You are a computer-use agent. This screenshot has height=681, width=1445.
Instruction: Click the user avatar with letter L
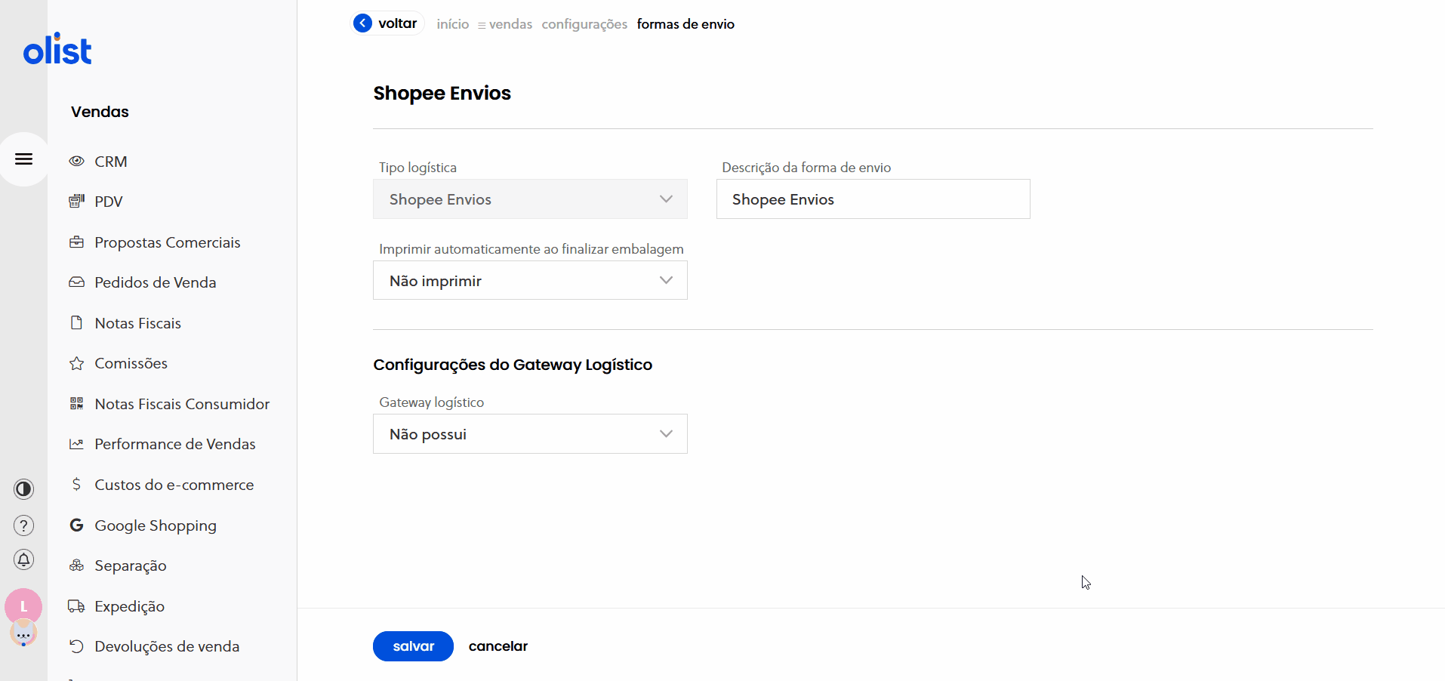23,606
